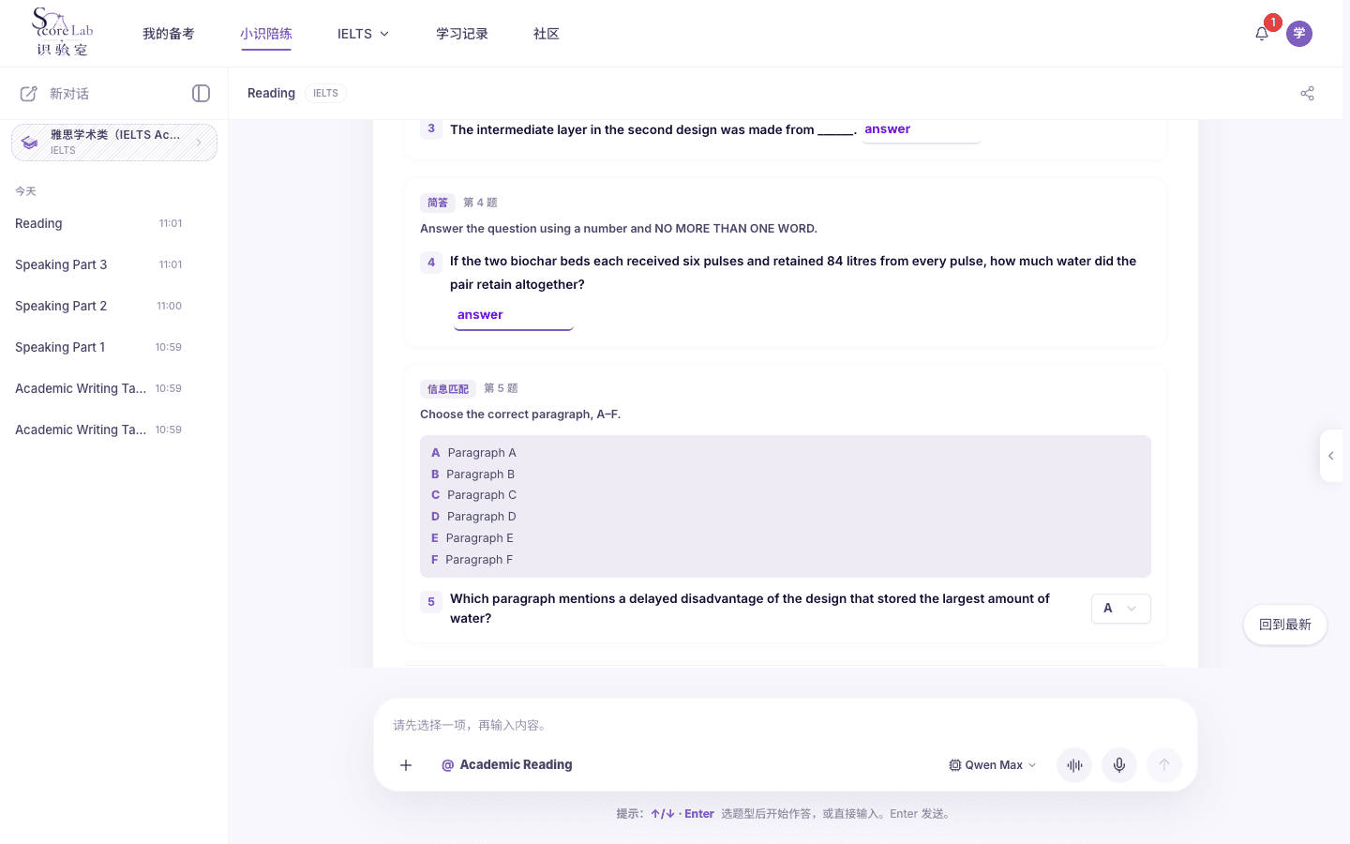
Task: Open the 社区 tab
Action: point(547,34)
